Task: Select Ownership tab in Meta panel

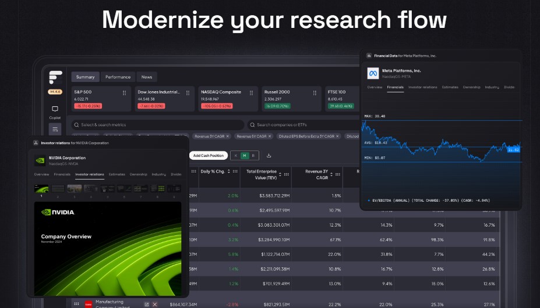Action: click(471, 87)
